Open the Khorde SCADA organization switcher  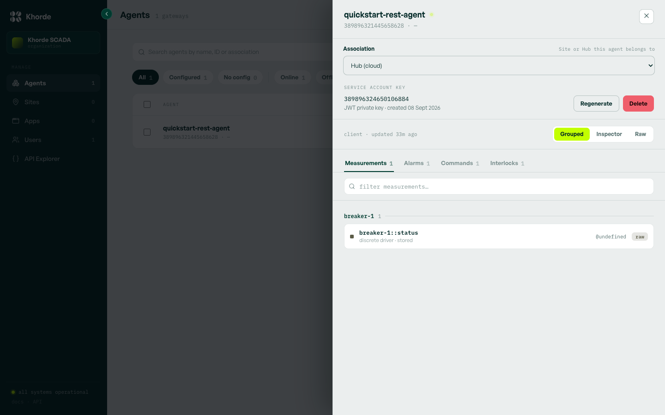coord(54,42)
